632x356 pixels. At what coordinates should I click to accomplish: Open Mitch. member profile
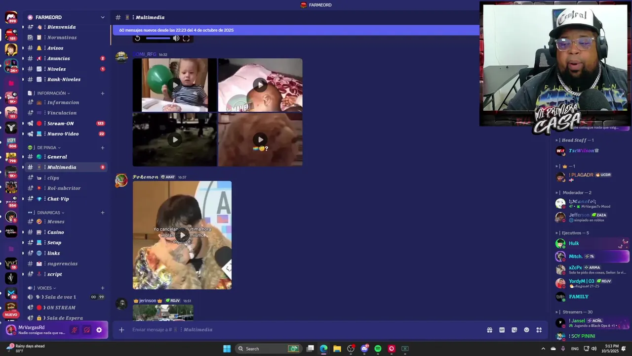point(592,256)
